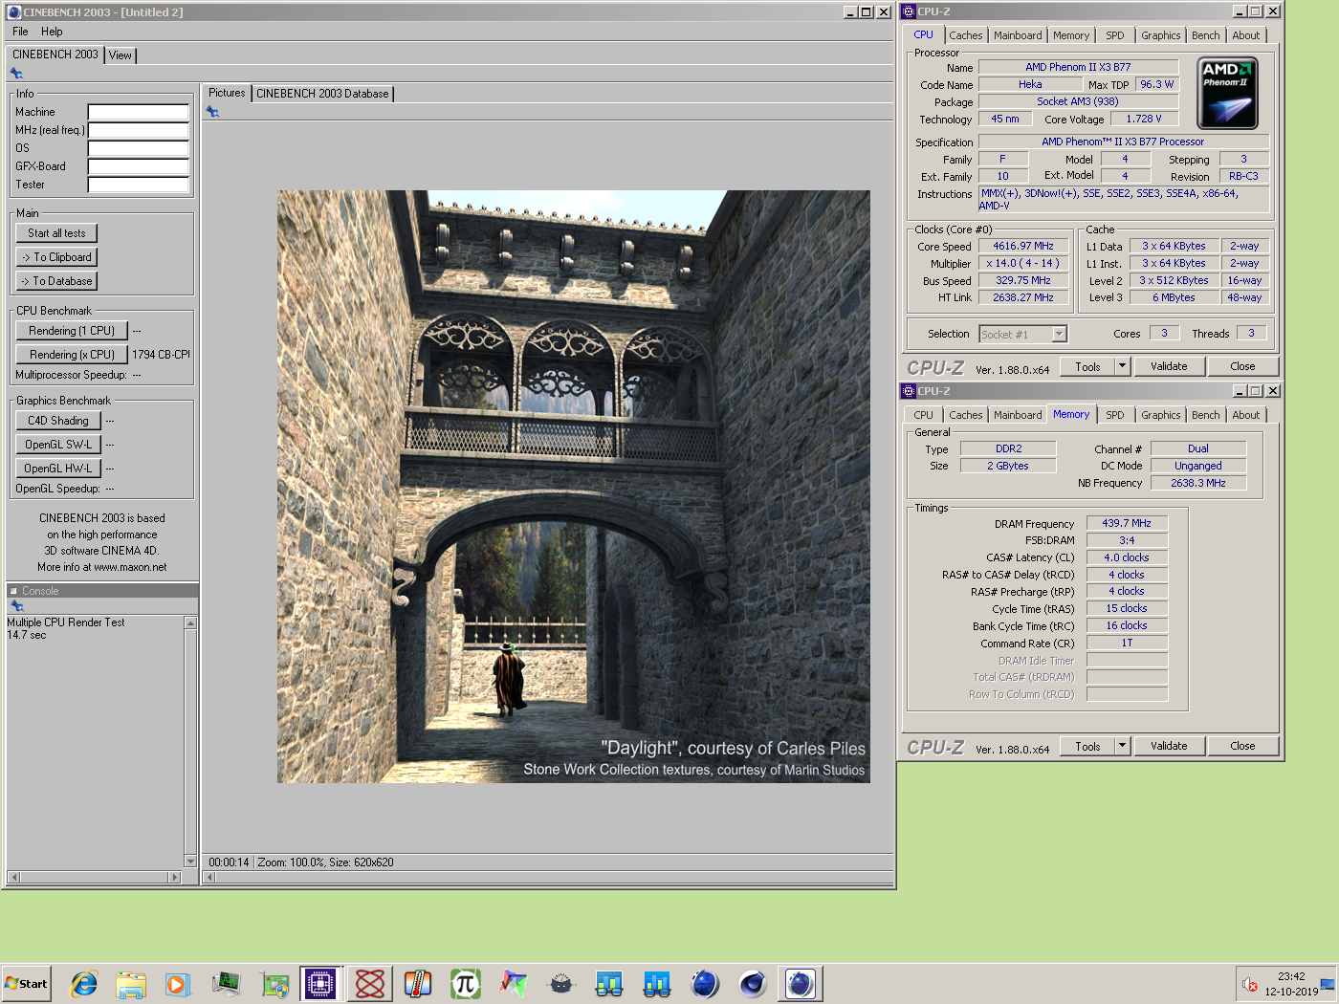Click the GFX-Board input field
Screen dimensions: 1339x1004
point(139,166)
